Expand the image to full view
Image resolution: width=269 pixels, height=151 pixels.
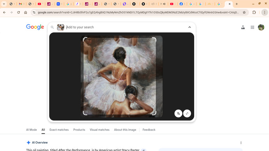click(187, 114)
